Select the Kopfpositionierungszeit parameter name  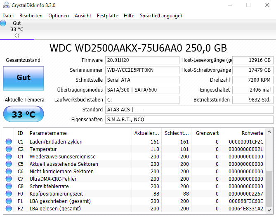tap(56, 193)
